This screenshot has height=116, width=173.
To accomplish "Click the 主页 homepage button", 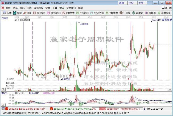I will coord(142,3).
